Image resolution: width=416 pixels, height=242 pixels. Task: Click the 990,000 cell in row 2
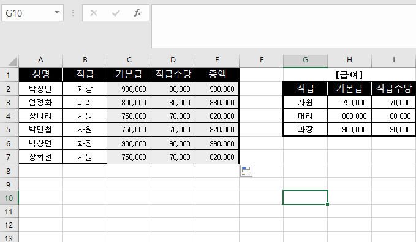click(217, 89)
